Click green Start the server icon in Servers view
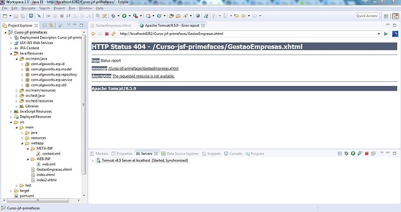The image size is (401, 212). pos(353,153)
